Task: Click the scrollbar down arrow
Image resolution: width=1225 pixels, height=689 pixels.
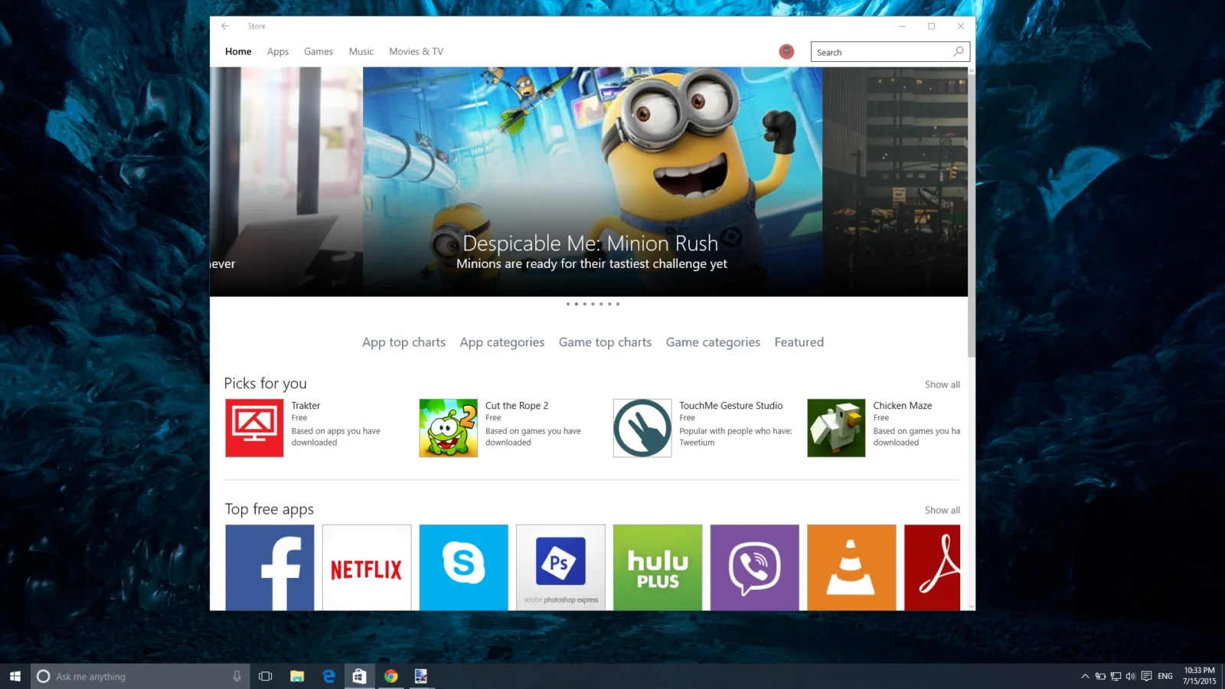Action: (972, 606)
